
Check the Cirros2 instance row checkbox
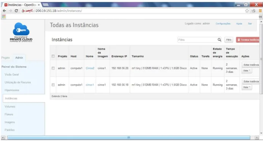tap(53, 68)
